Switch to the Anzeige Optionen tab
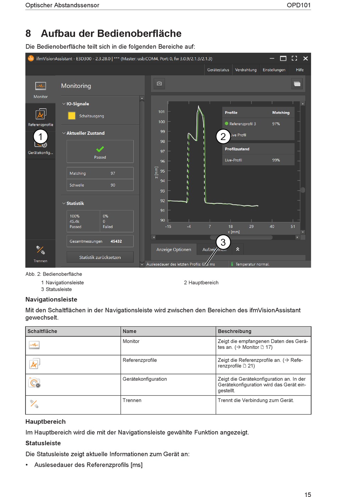 point(174,250)
